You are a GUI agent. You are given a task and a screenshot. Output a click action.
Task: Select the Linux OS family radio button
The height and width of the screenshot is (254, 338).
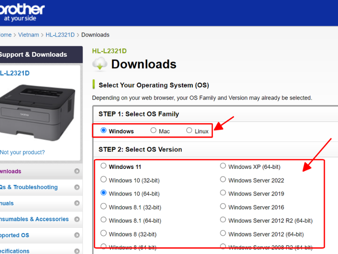pyautogui.click(x=189, y=131)
